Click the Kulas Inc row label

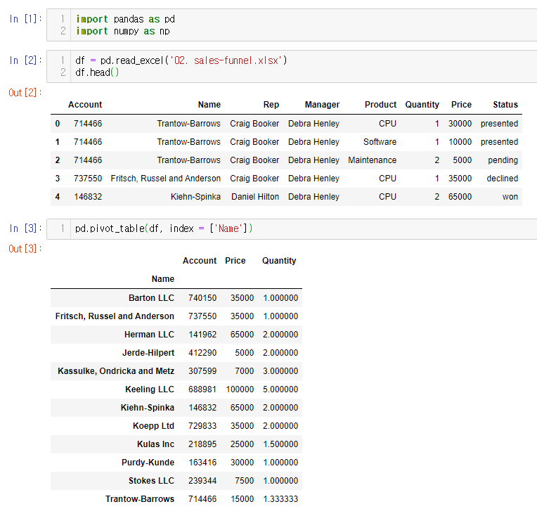tap(155, 444)
